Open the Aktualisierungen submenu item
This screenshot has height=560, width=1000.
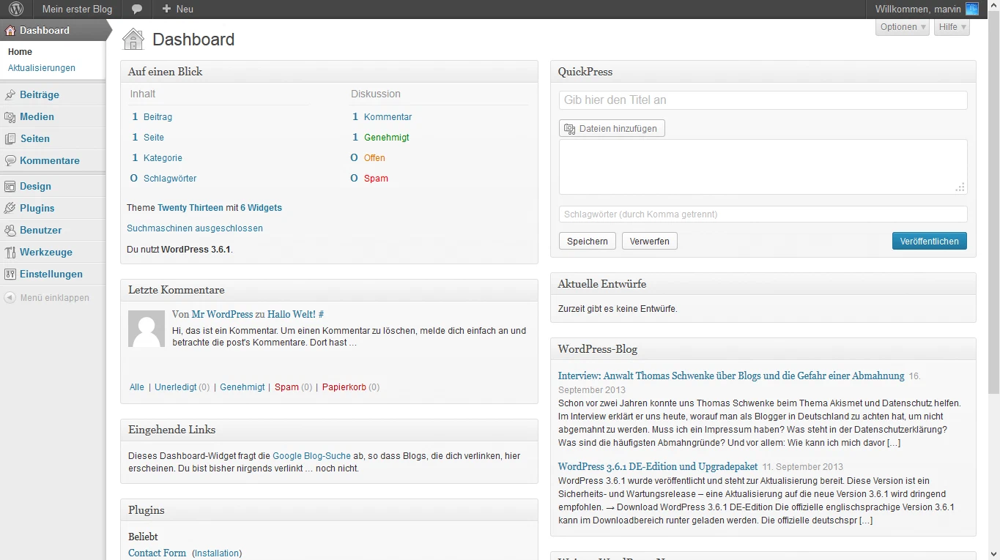[x=42, y=68]
